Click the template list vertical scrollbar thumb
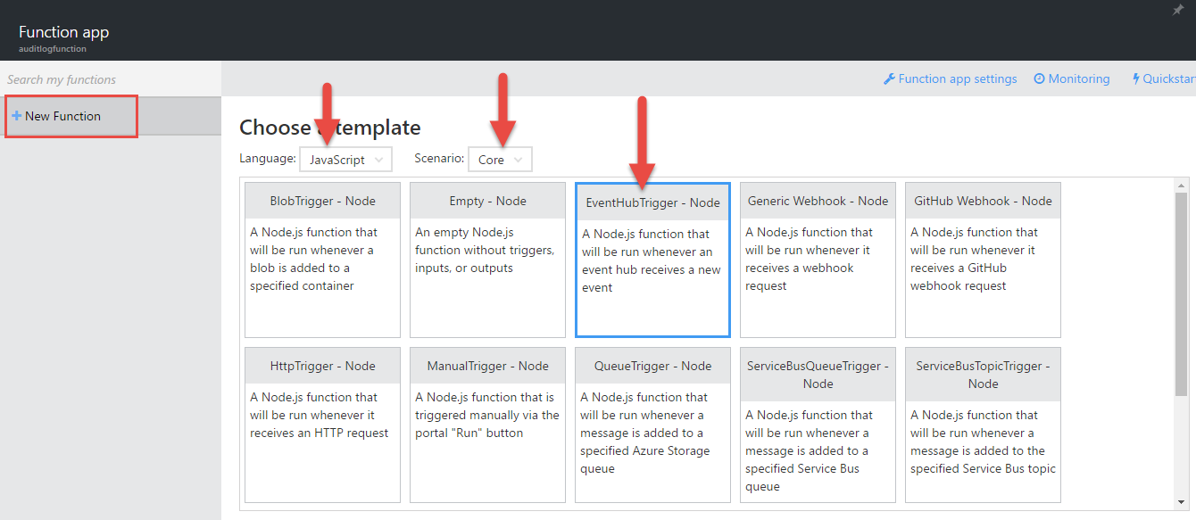 pyautogui.click(x=1181, y=293)
